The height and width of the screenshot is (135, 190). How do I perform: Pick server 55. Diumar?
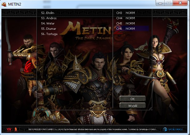(49, 29)
